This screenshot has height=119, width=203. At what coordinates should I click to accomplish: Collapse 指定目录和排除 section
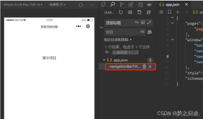pyautogui.click(x=118, y=40)
